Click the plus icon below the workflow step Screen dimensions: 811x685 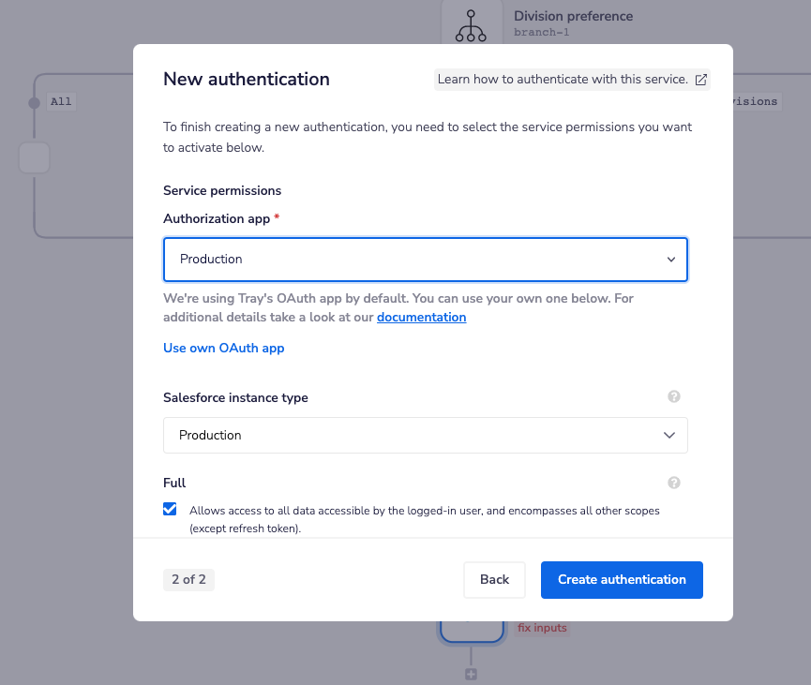click(471, 674)
